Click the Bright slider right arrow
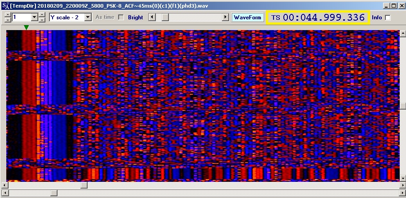Screen dimensions: 406x198 pos(225,18)
